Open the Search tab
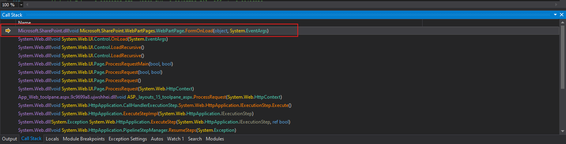Image resolution: width=566 pixels, height=144 pixels. click(195, 139)
